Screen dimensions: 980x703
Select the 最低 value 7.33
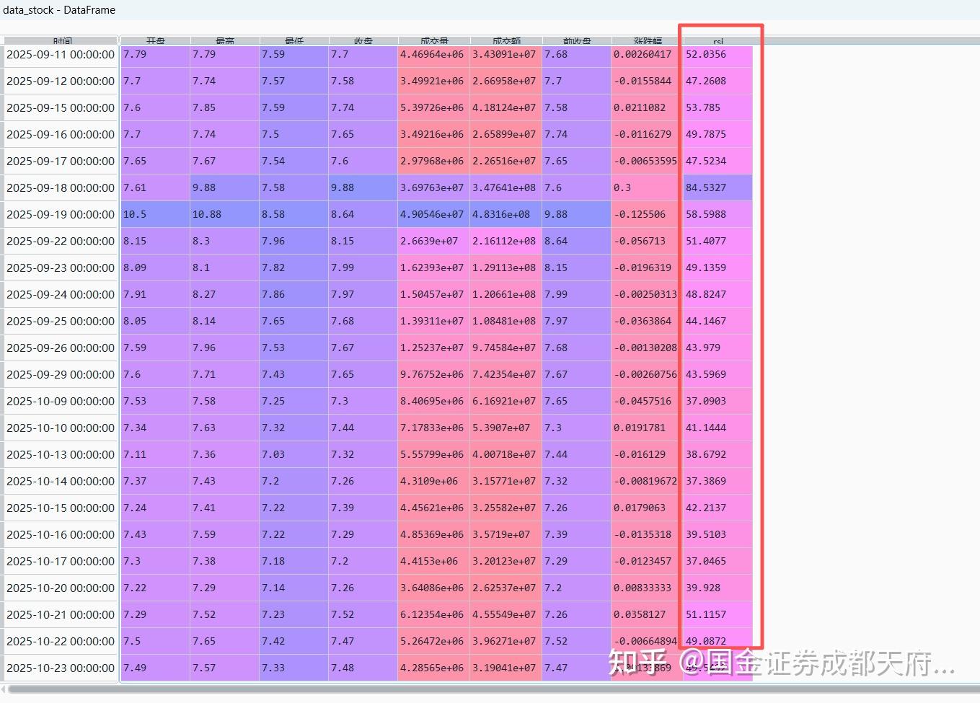293,668
